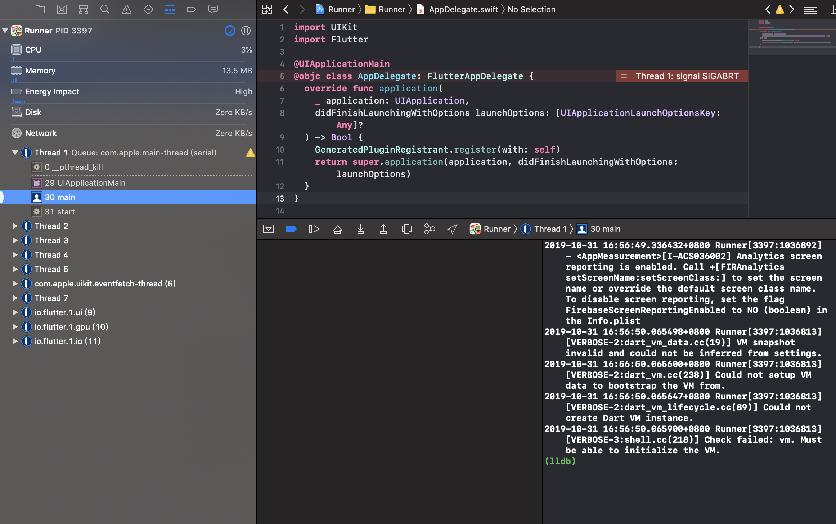Jump to previous issue arrow
The height and width of the screenshot is (524, 836).
768,9
